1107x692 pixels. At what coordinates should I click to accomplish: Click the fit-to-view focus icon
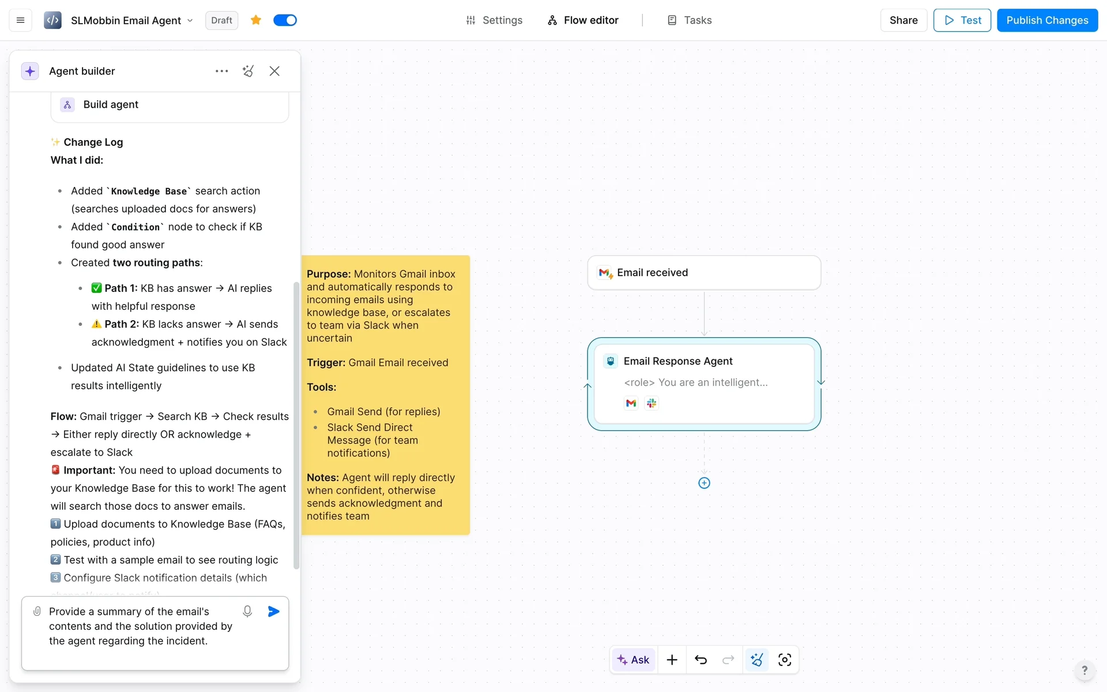pos(785,660)
